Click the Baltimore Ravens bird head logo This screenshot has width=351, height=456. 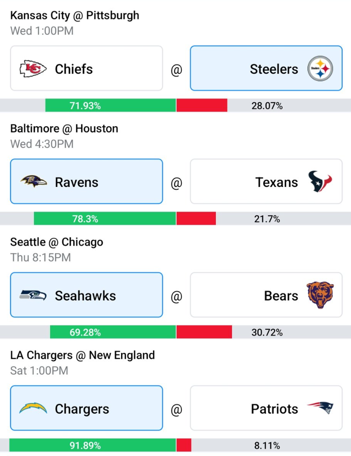coord(33,181)
